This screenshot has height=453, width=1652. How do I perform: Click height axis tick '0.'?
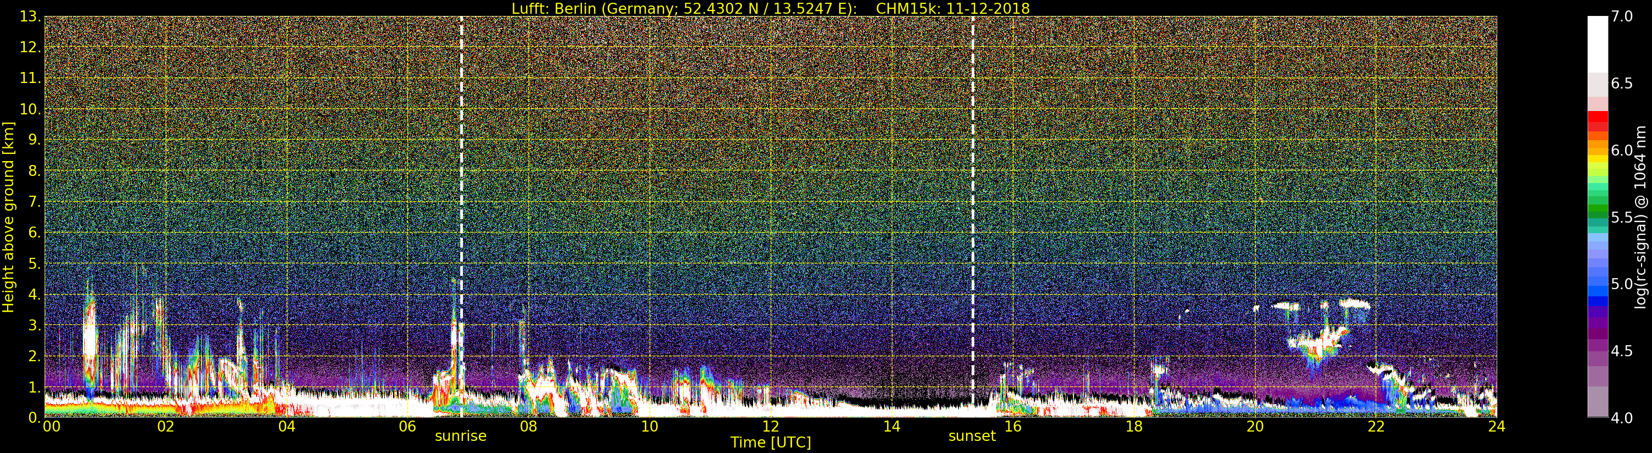(x=34, y=417)
